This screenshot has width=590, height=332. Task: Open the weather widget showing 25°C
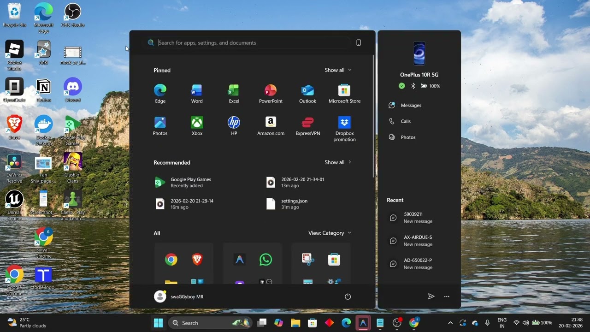pyautogui.click(x=27, y=323)
